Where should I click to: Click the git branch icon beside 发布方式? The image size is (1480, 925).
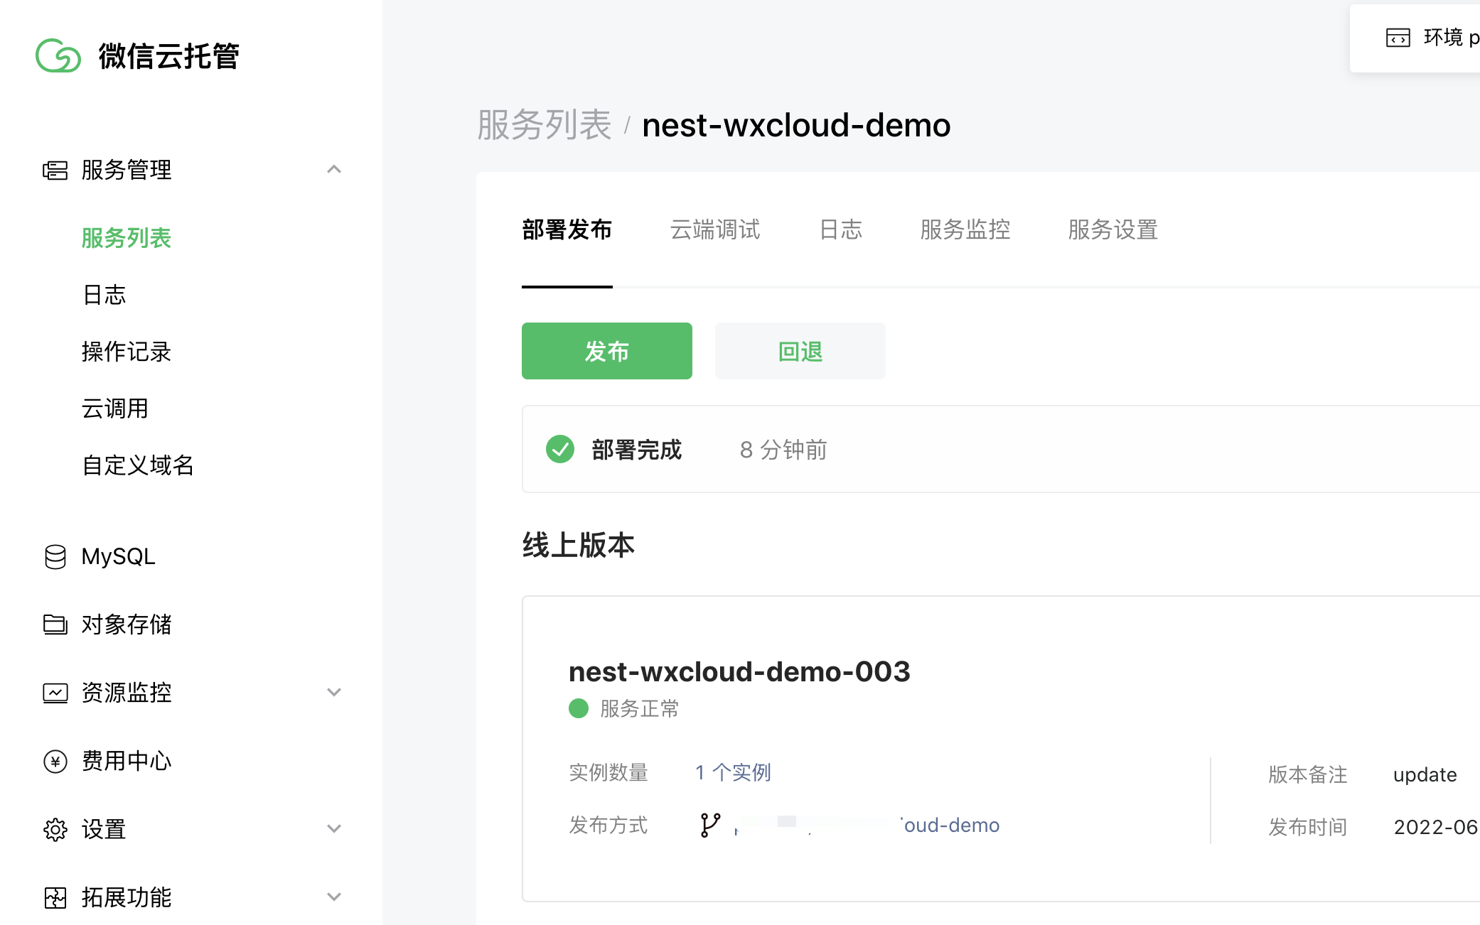click(710, 825)
